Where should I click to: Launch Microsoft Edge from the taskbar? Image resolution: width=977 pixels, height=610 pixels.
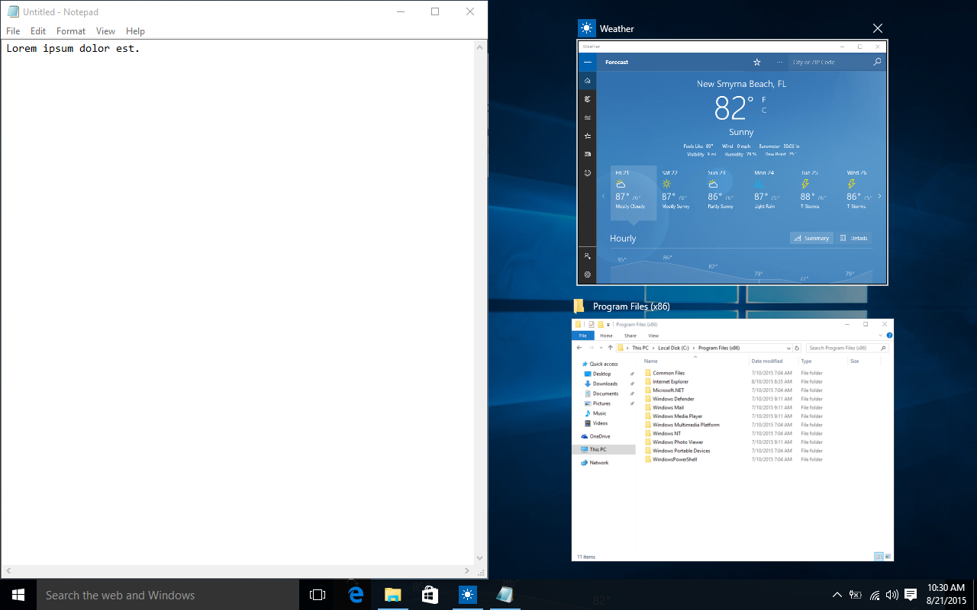tap(356, 595)
